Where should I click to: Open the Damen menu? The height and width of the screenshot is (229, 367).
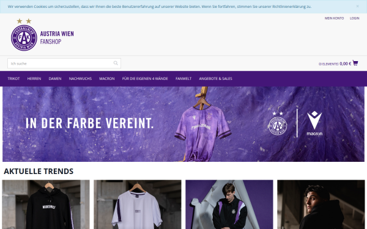coord(55,79)
